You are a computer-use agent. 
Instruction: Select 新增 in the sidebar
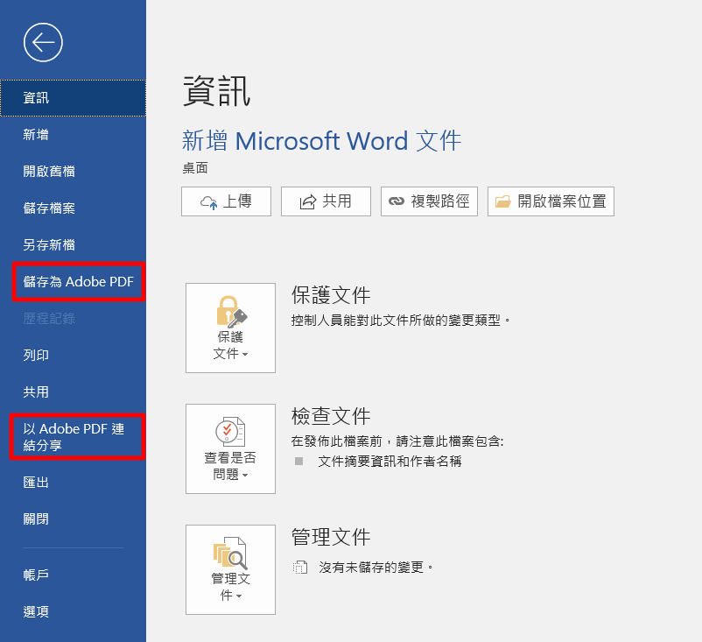(x=73, y=134)
